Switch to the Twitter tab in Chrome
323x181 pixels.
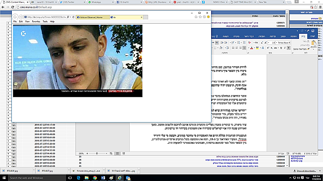point(72,2)
